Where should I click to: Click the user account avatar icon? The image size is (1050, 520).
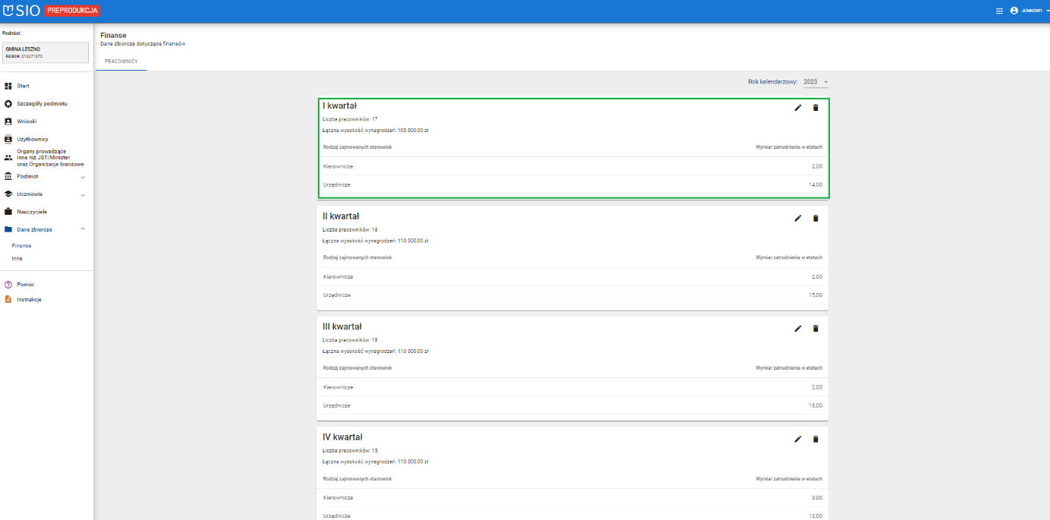point(1014,11)
